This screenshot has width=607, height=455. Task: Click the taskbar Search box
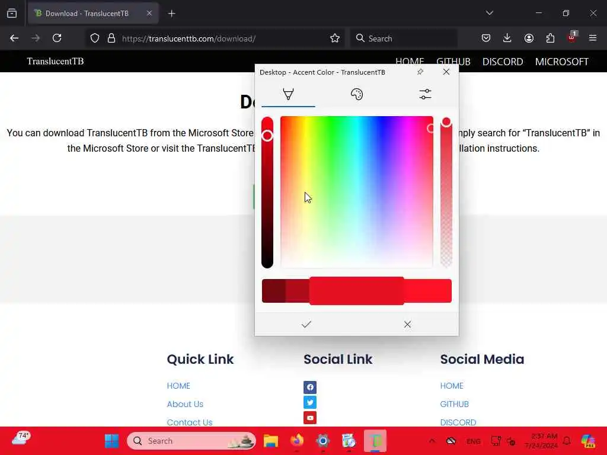(191, 441)
